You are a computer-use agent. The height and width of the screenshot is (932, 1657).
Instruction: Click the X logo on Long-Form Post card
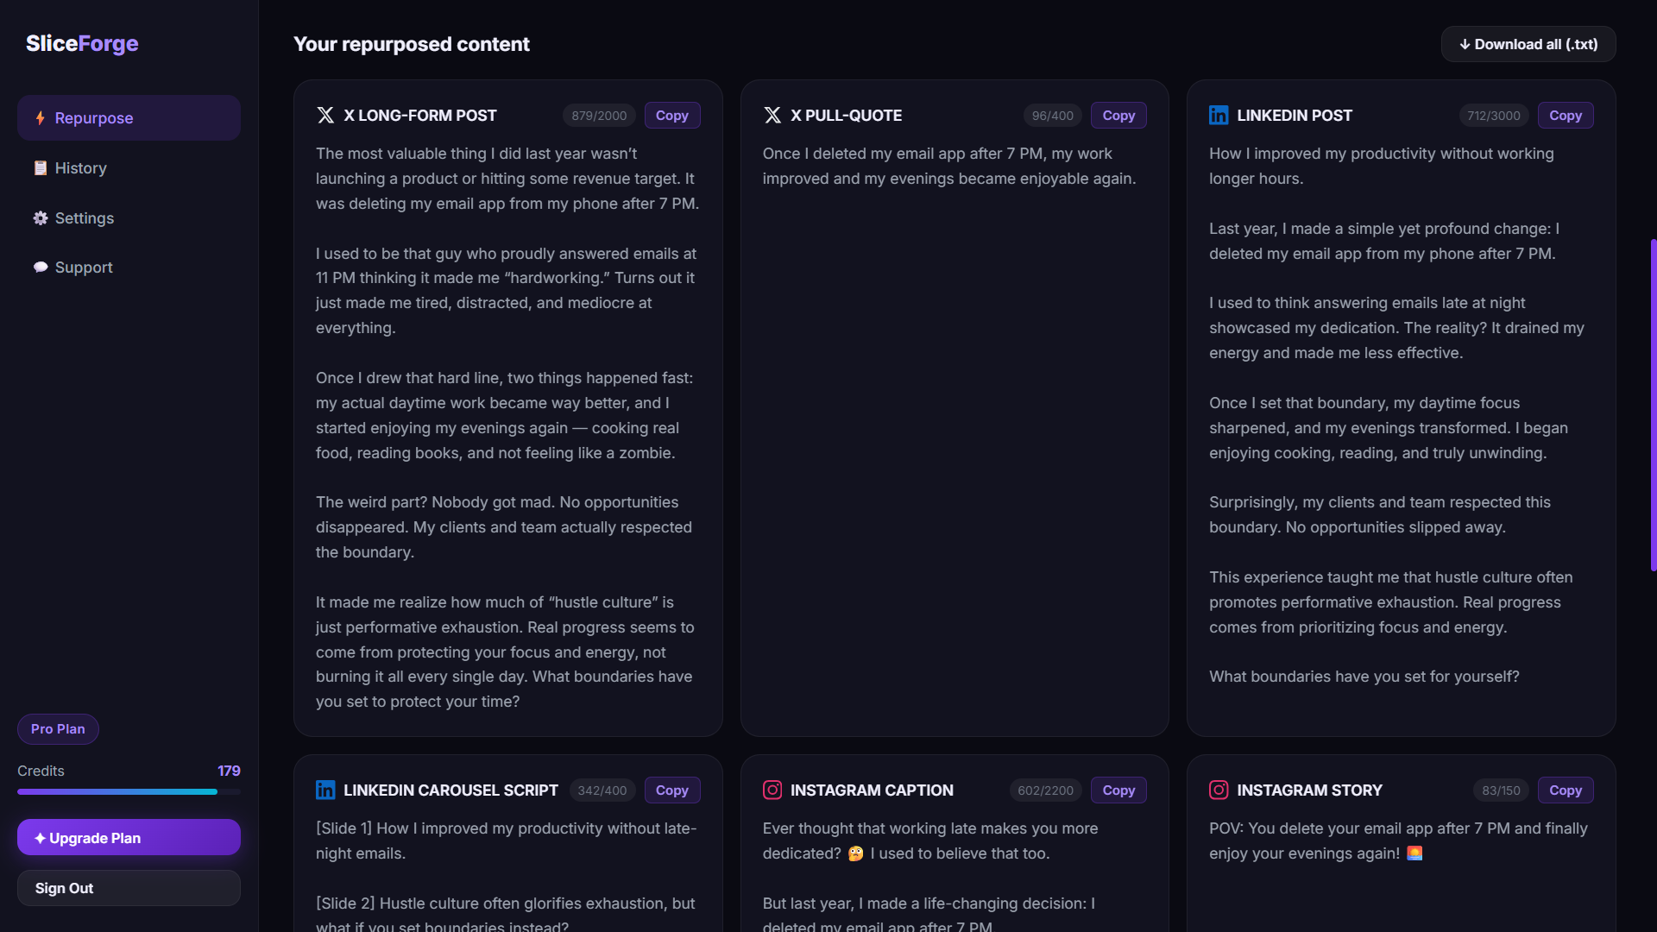click(x=325, y=116)
